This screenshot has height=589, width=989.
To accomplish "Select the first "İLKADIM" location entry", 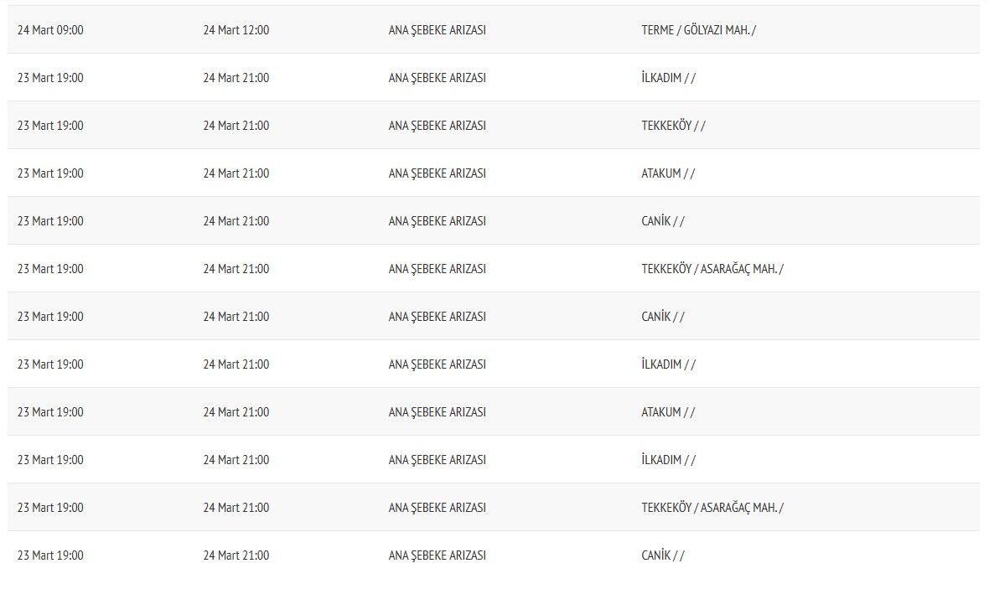I will click(x=668, y=78).
